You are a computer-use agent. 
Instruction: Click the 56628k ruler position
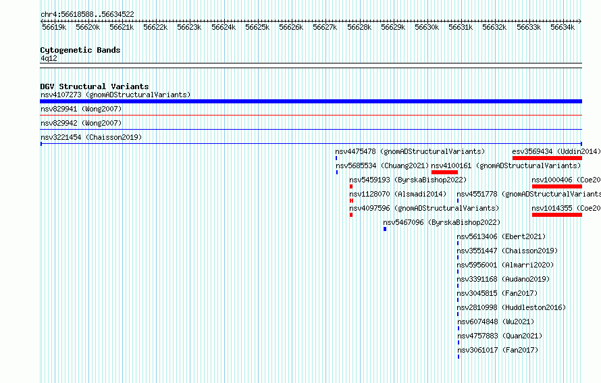(359, 27)
